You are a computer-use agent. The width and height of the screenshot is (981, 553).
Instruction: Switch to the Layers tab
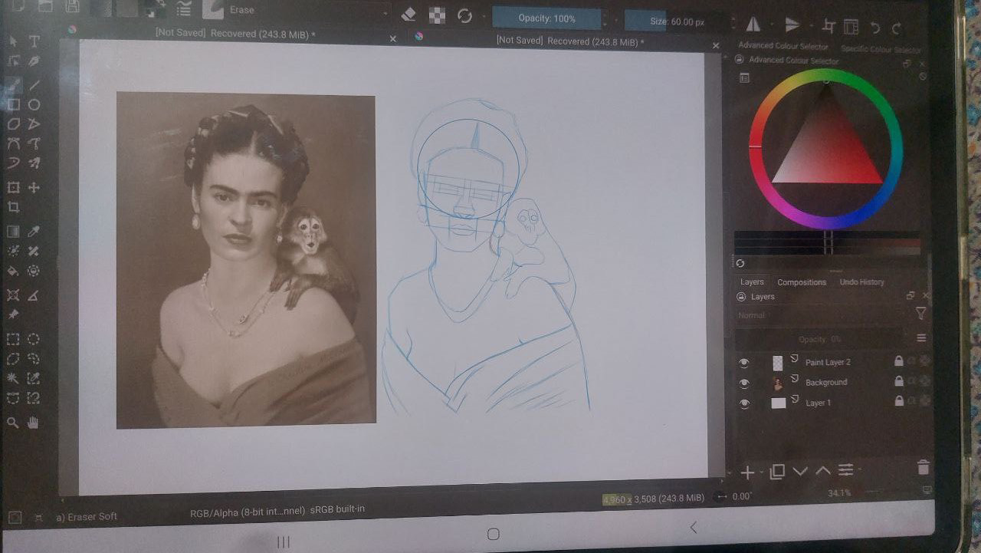click(752, 282)
